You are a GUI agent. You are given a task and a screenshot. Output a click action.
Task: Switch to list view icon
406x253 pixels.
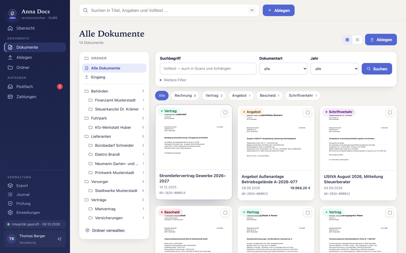pyautogui.click(x=357, y=40)
